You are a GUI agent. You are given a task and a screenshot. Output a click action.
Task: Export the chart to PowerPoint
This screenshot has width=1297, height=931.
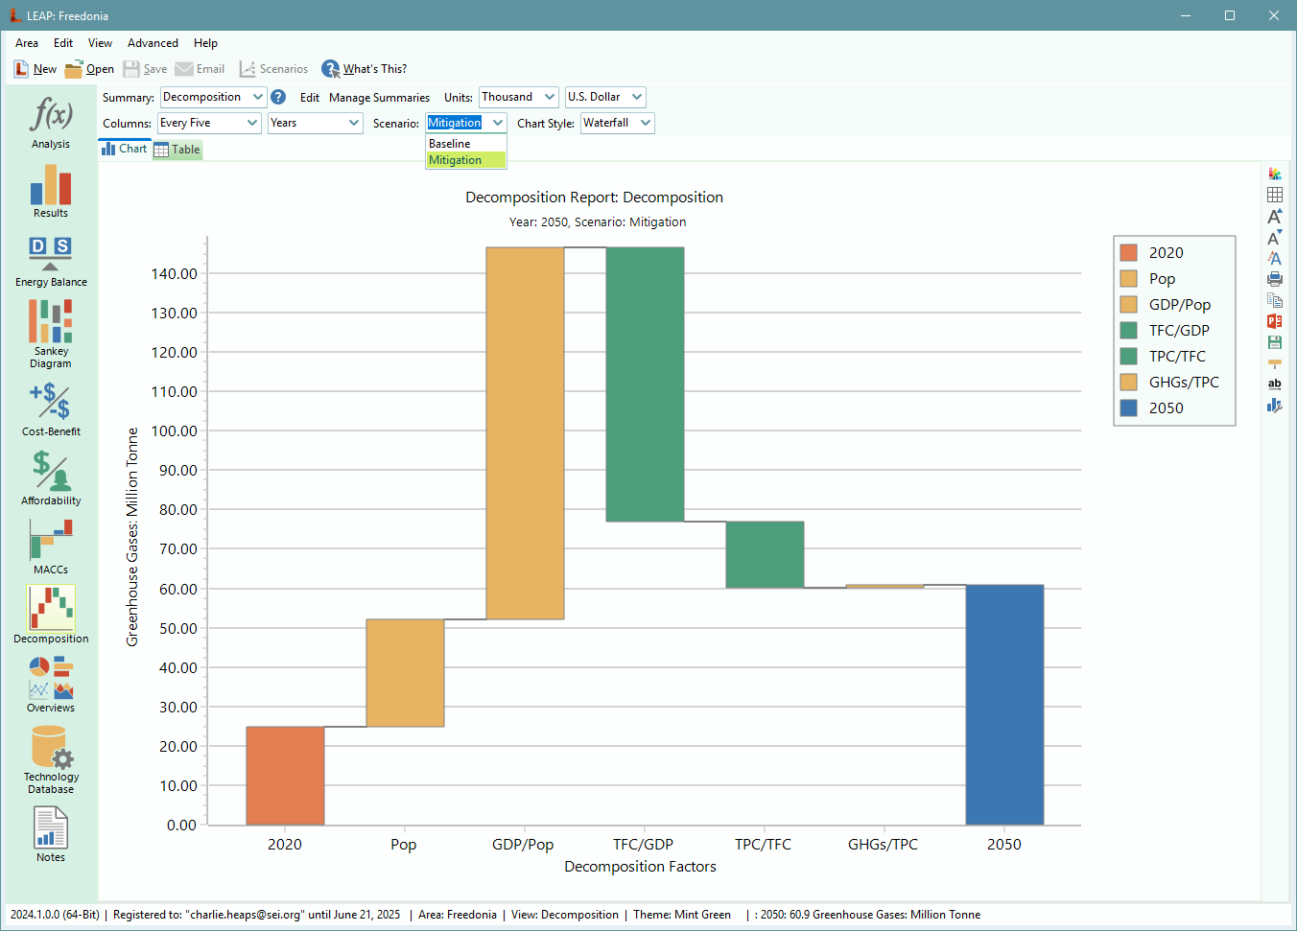(x=1274, y=321)
